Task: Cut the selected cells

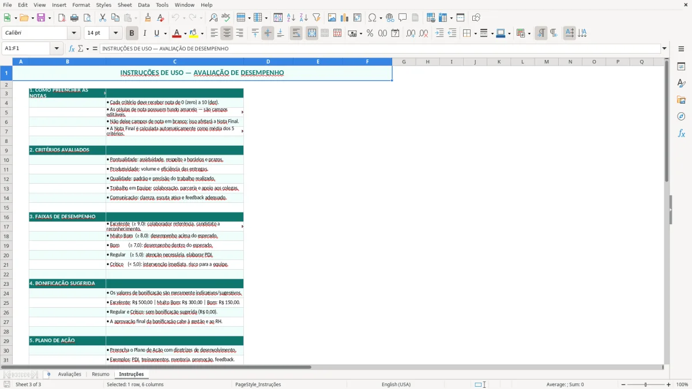Action: tap(103, 18)
